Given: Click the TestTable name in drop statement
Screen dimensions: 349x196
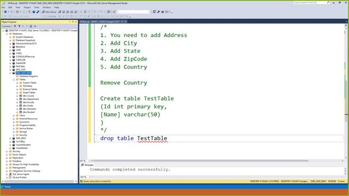Looking at the screenshot, I should pyautogui.click(x=152, y=138).
